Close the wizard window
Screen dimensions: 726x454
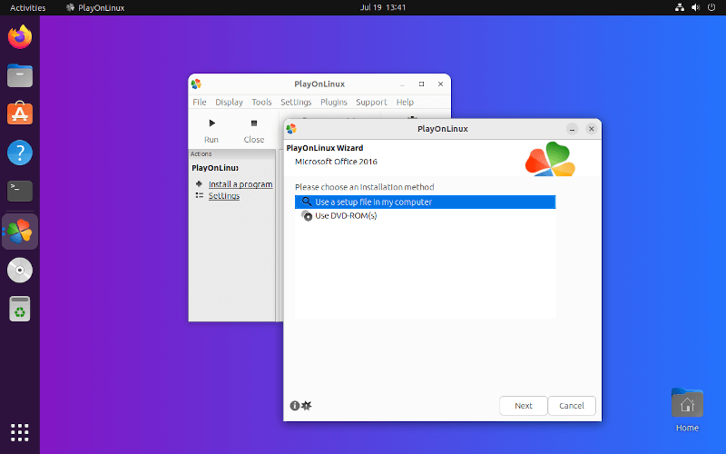tap(592, 129)
